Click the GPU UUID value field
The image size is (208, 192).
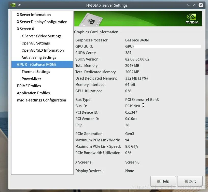point(163,46)
